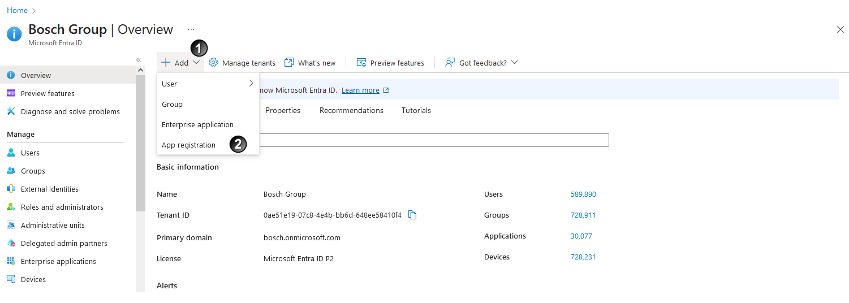Click the Groups sidebar icon
This screenshot has width=849, height=303.
pos(11,171)
